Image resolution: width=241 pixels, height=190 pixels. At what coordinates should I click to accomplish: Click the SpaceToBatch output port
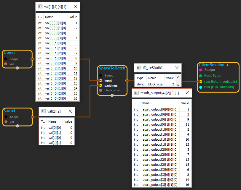[127, 80]
